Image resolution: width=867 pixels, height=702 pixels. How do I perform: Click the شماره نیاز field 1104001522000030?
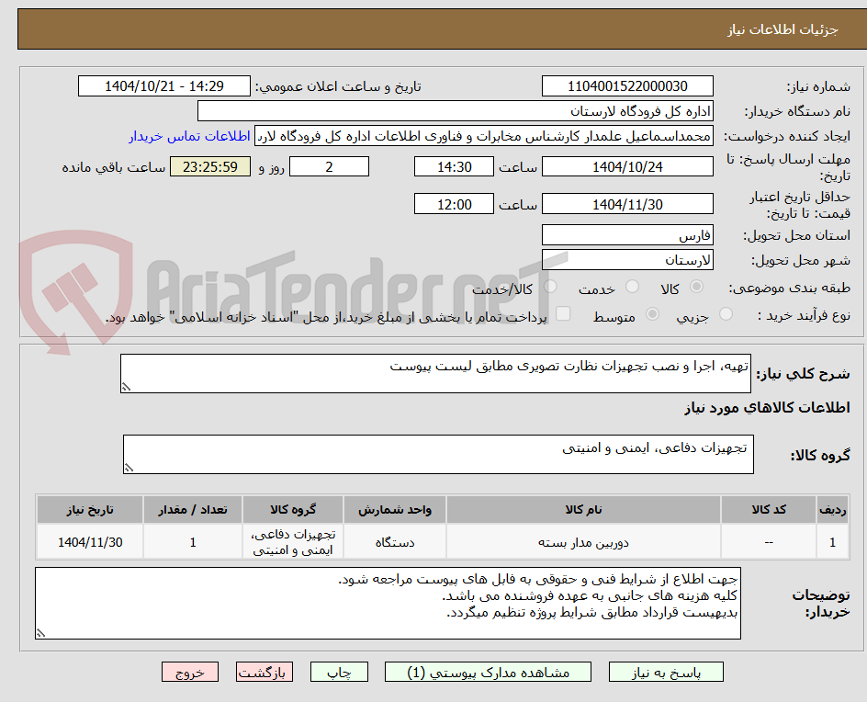point(627,86)
